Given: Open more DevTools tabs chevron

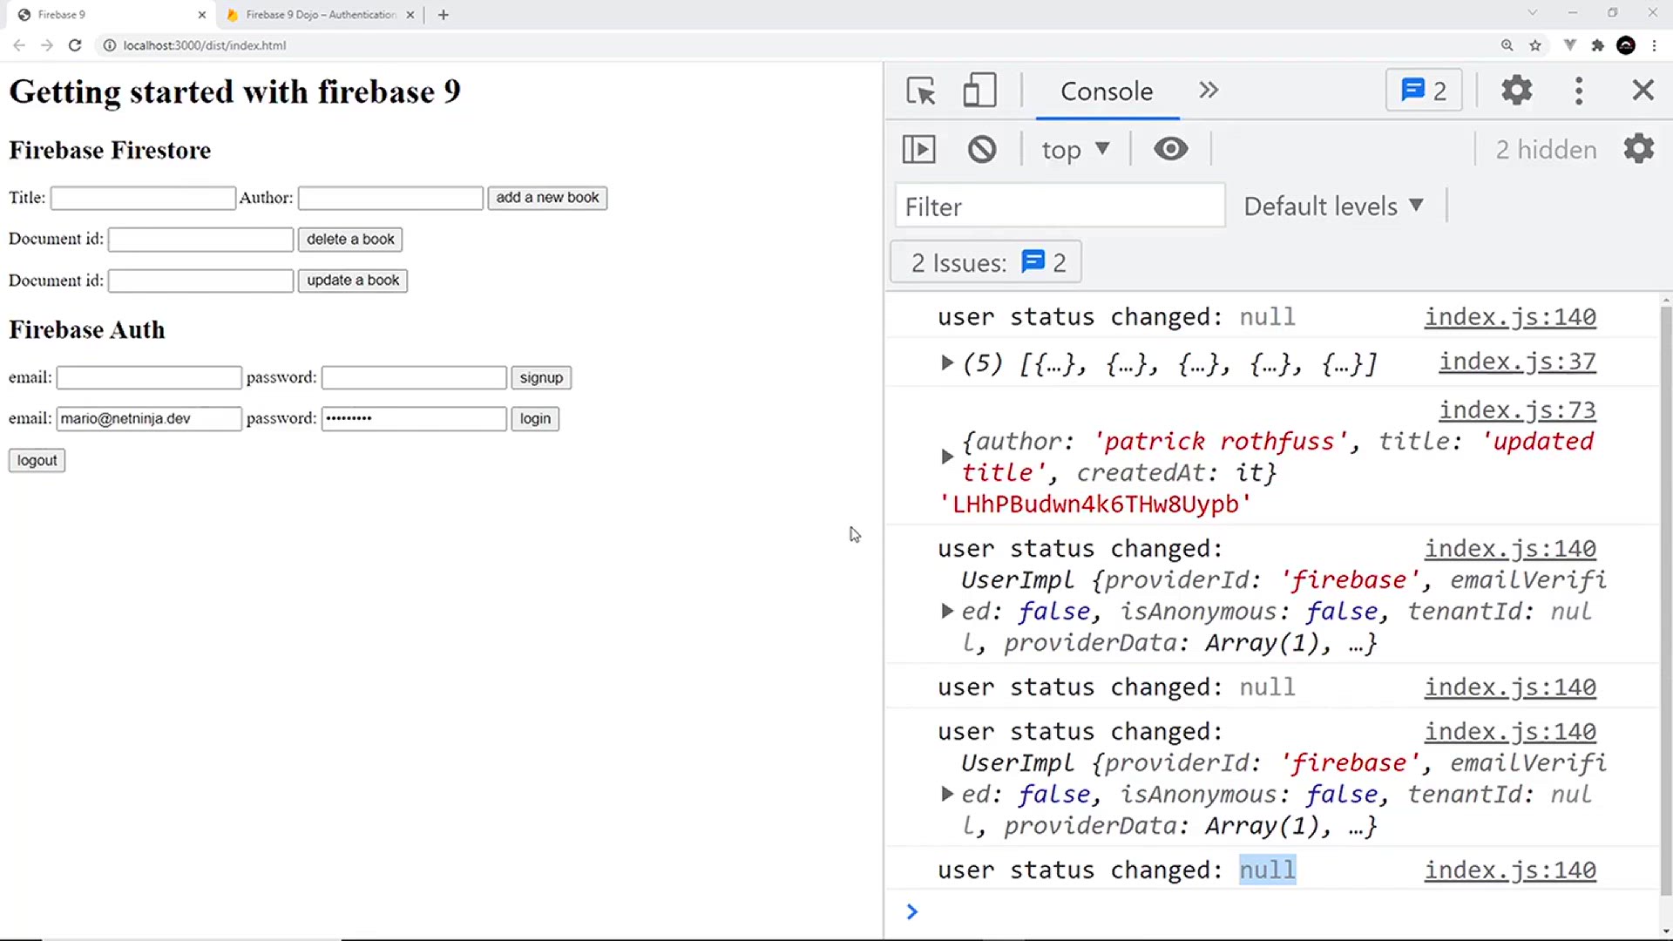Looking at the screenshot, I should click(x=1209, y=91).
